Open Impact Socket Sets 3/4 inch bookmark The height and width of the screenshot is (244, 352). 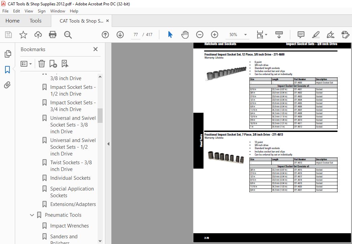coord(73,106)
